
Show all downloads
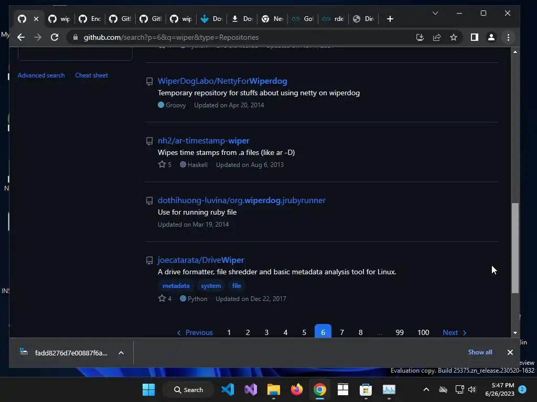(480, 352)
